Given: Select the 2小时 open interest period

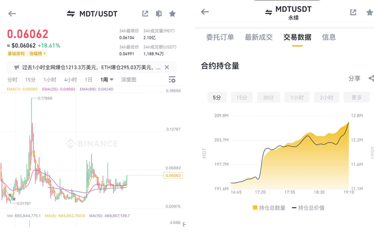Looking at the screenshot, I should pos(327,97).
